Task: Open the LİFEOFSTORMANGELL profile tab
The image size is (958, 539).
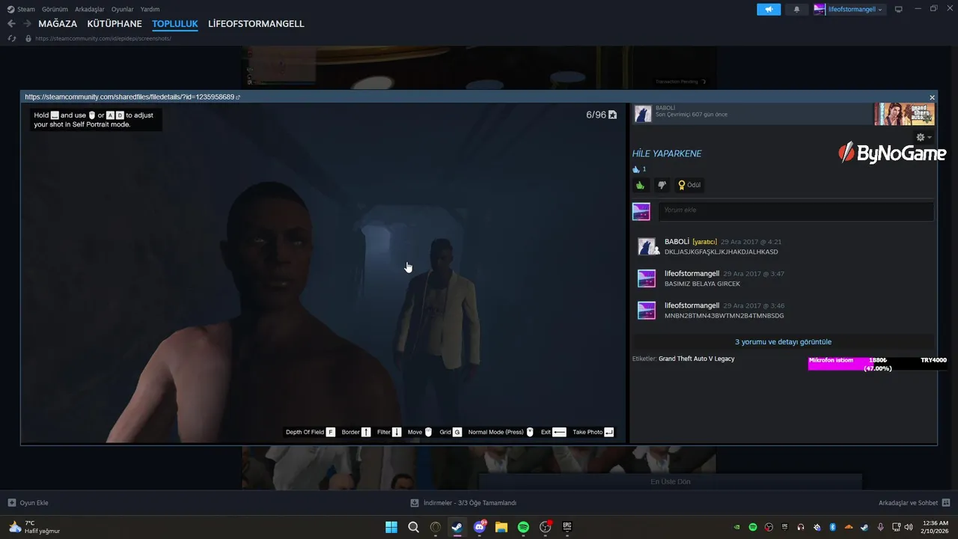Action: [x=256, y=24]
